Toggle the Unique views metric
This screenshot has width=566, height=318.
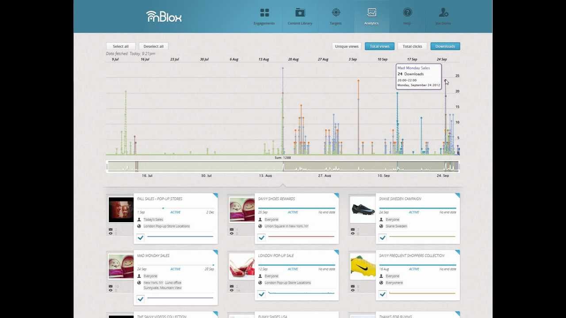[x=347, y=46]
